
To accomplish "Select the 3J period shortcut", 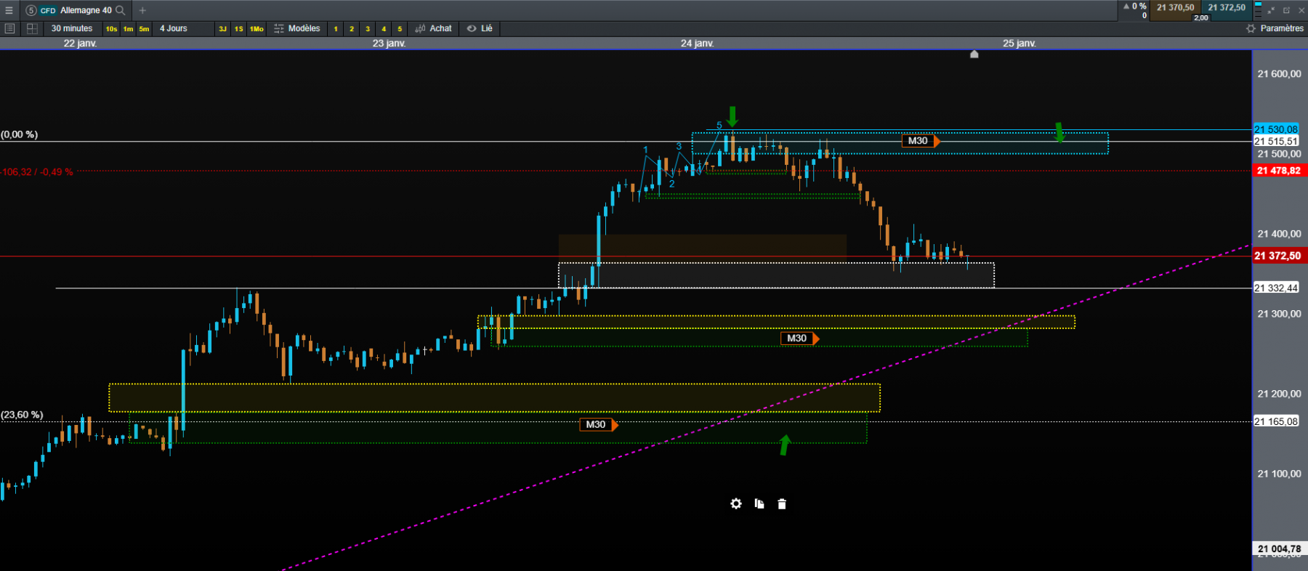I will click(222, 29).
